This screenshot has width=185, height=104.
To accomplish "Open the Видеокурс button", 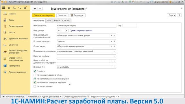I will coord(77,15).
